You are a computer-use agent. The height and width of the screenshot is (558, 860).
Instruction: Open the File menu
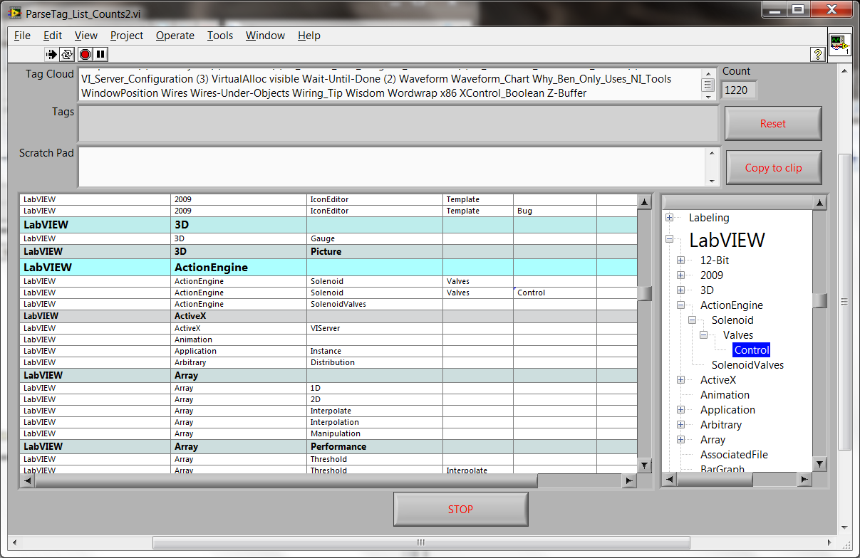pyautogui.click(x=22, y=36)
